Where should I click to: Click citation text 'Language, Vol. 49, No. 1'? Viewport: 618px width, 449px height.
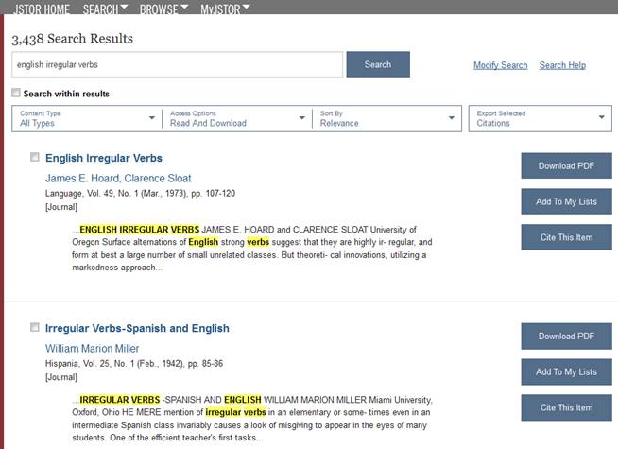[x=93, y=194]
